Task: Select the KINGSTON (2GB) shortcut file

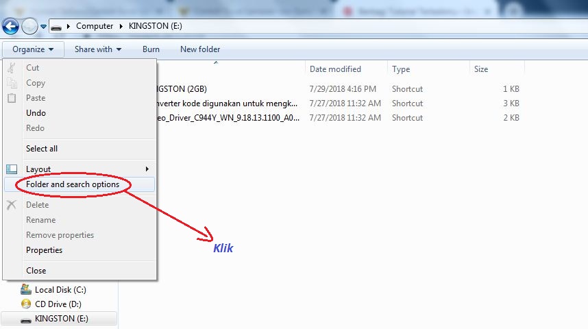Action: coord(182,89)
